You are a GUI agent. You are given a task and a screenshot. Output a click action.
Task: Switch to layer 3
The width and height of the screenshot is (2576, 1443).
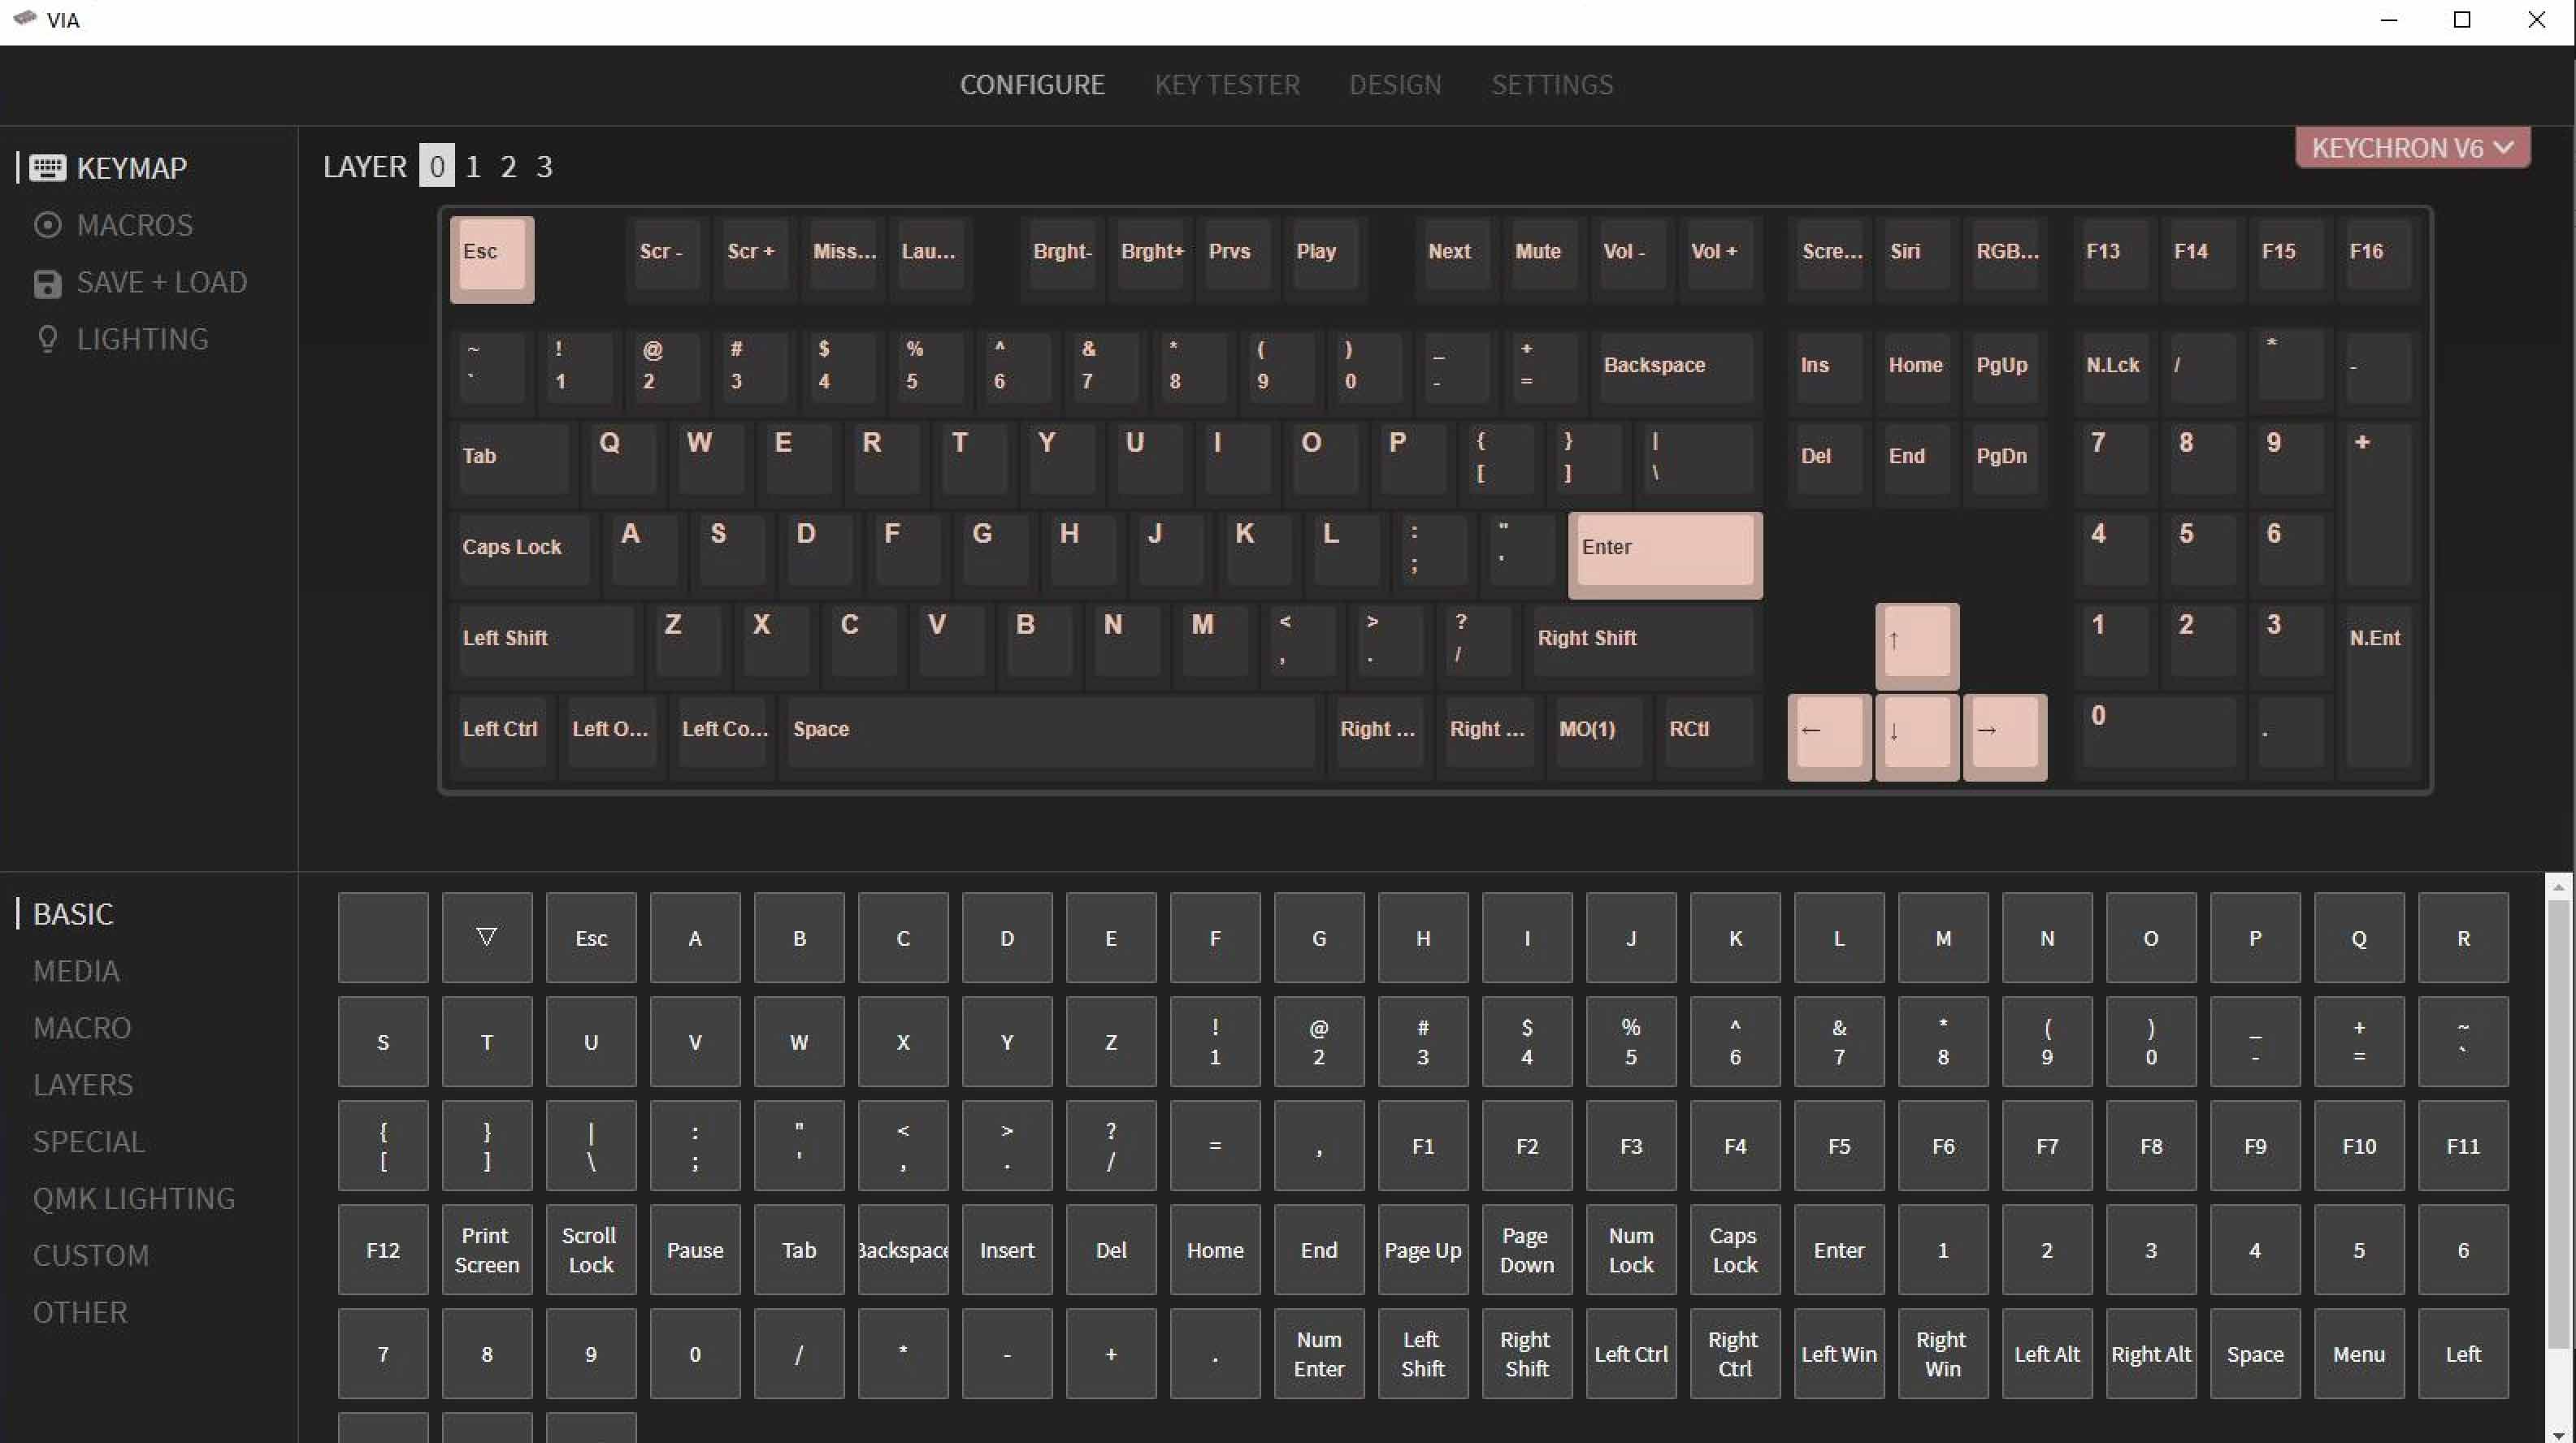[543, 167]
